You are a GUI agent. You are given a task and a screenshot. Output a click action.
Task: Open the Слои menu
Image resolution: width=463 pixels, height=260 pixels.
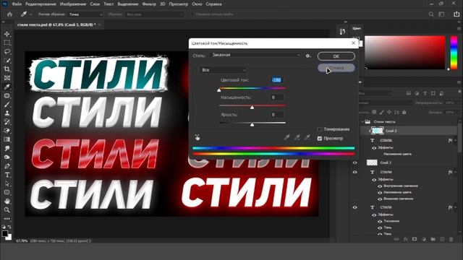click(95, 4)
